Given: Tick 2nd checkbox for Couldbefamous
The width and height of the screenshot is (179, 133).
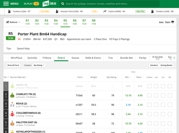Looking at the screenshot, I should coord(156,114).
